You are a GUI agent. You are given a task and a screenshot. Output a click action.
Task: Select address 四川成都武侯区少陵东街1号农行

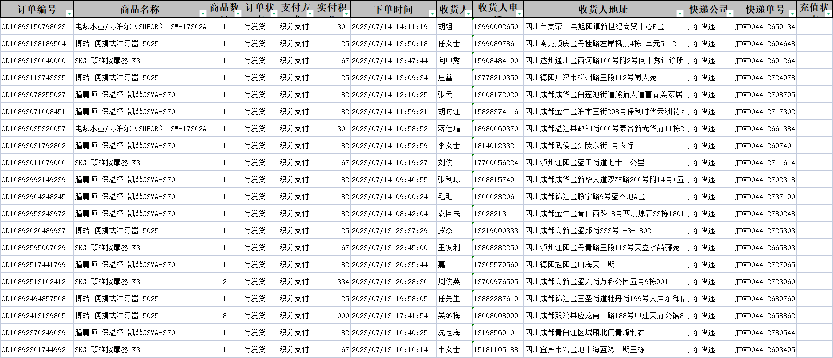pyautogui.click(x=579, y=146)
